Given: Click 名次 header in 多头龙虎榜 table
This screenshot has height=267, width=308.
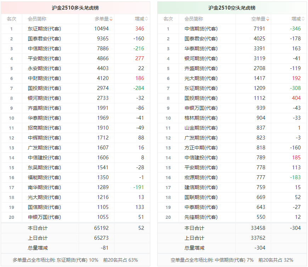Looking at the screenshot, I should pos(11,19).
